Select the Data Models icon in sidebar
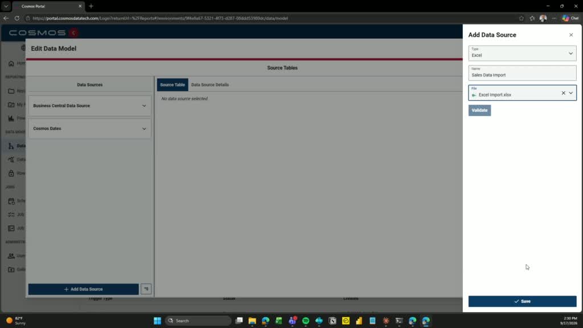This screenshot has width=583, height=328. click(x=11, y=146)
